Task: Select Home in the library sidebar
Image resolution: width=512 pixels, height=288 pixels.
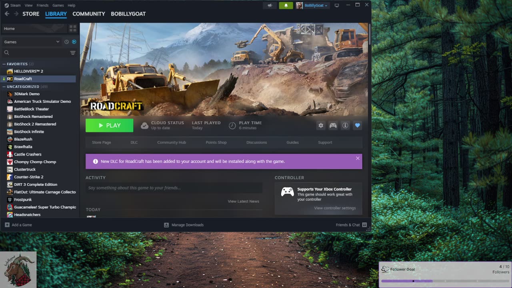Action: (34, 28)
